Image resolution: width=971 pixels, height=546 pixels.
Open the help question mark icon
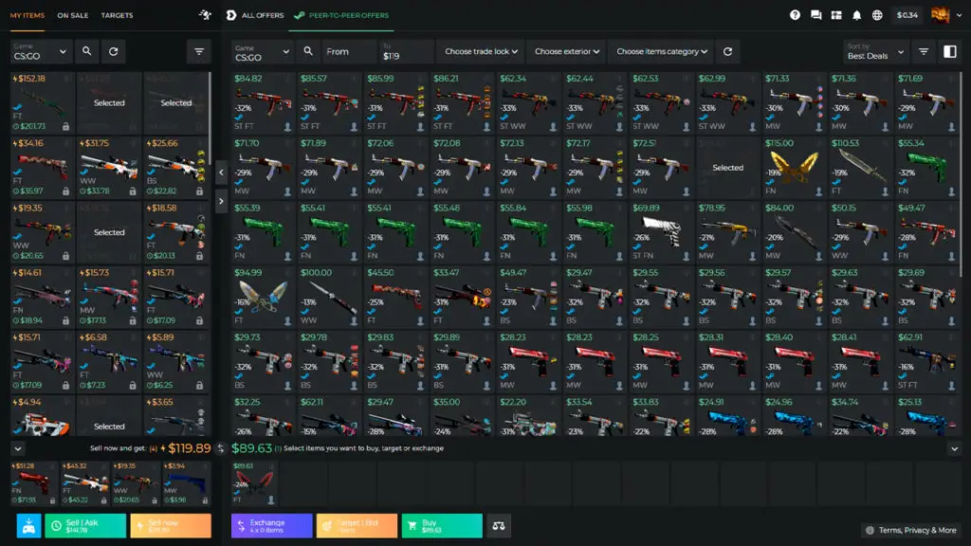796,15
